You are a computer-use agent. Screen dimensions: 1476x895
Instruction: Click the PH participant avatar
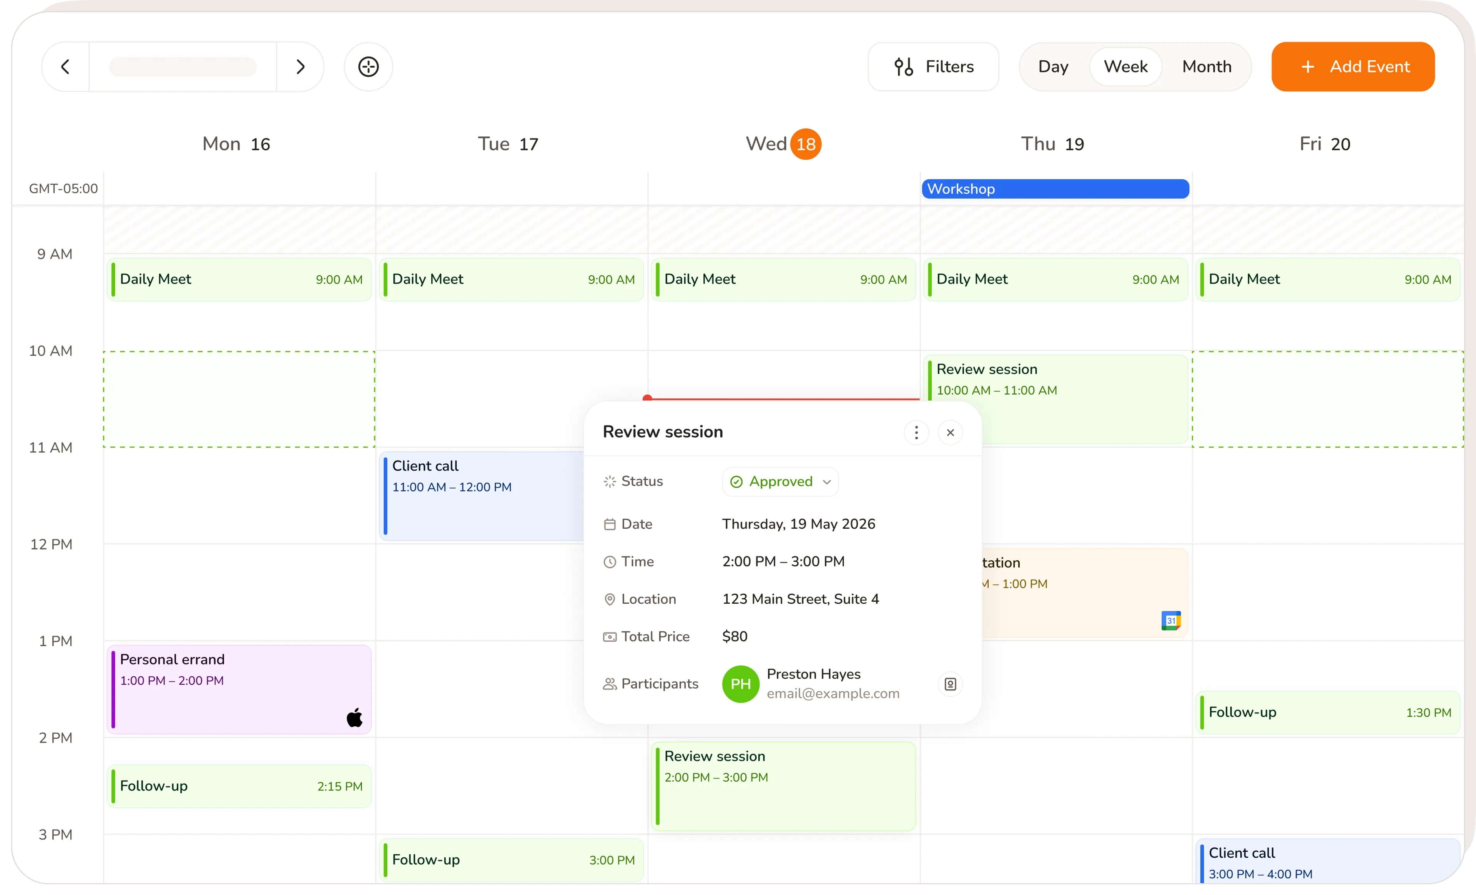[740, 684]
